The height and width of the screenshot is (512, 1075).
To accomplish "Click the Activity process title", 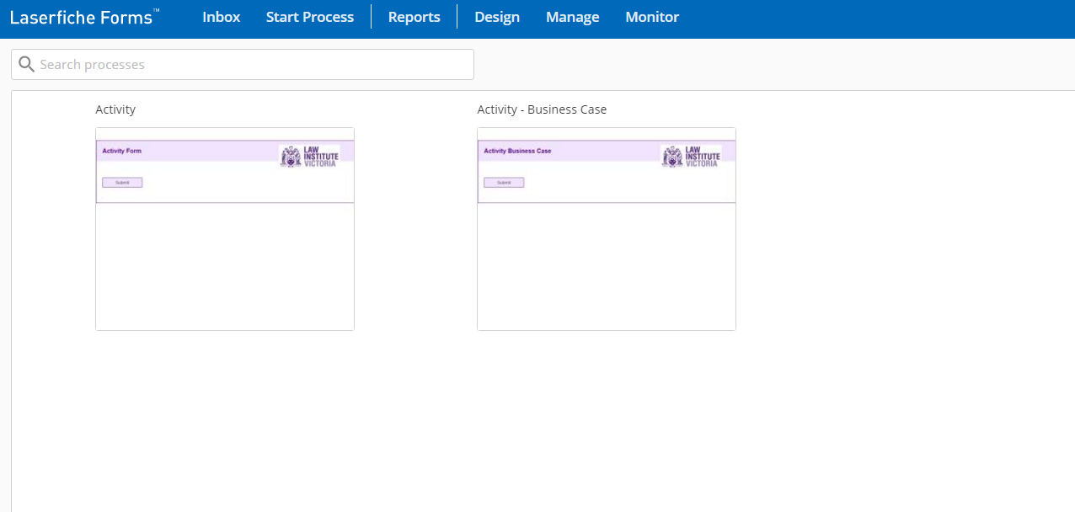I will (x=115, y=109).
